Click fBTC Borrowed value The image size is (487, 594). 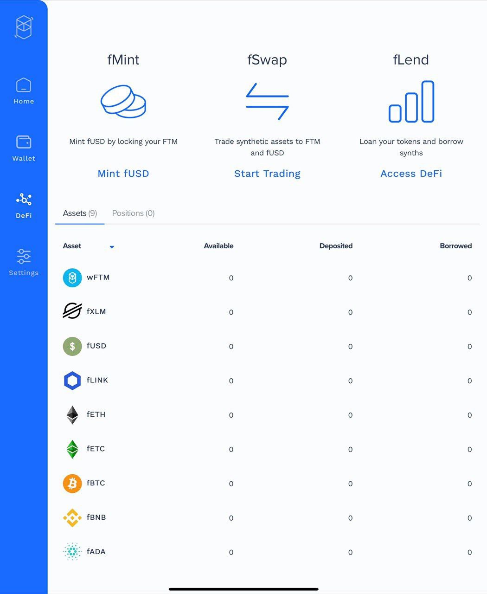[x=469, y=484]
